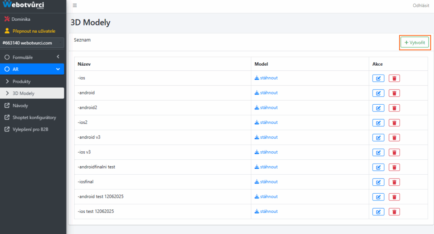Open Návody external link
434x234 pixels.
click(x=32, y=106)
